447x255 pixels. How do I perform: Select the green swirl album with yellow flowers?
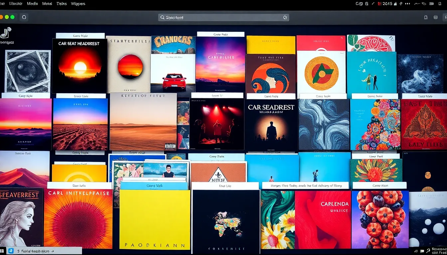pos(278,219)
